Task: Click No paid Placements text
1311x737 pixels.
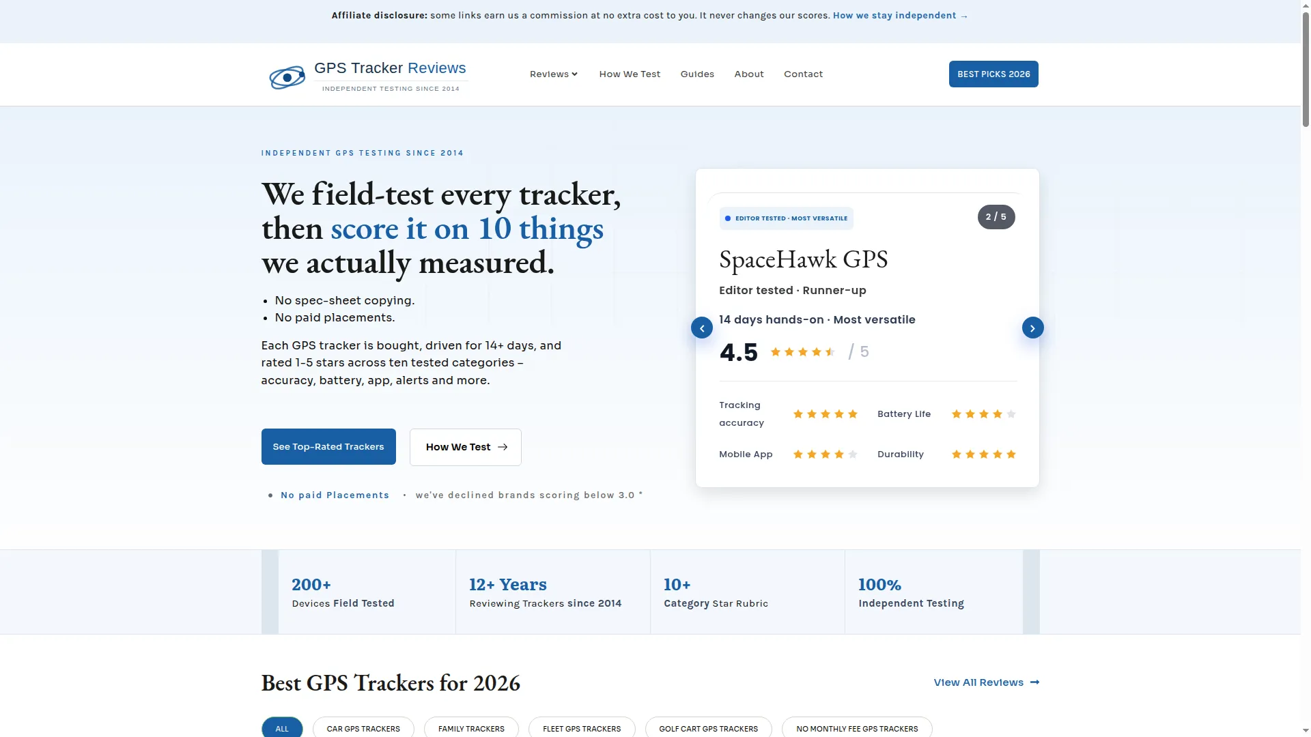Action: 335,495
